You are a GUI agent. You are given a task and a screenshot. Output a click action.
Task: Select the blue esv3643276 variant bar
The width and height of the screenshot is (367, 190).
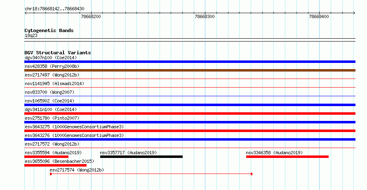[190, 139]
